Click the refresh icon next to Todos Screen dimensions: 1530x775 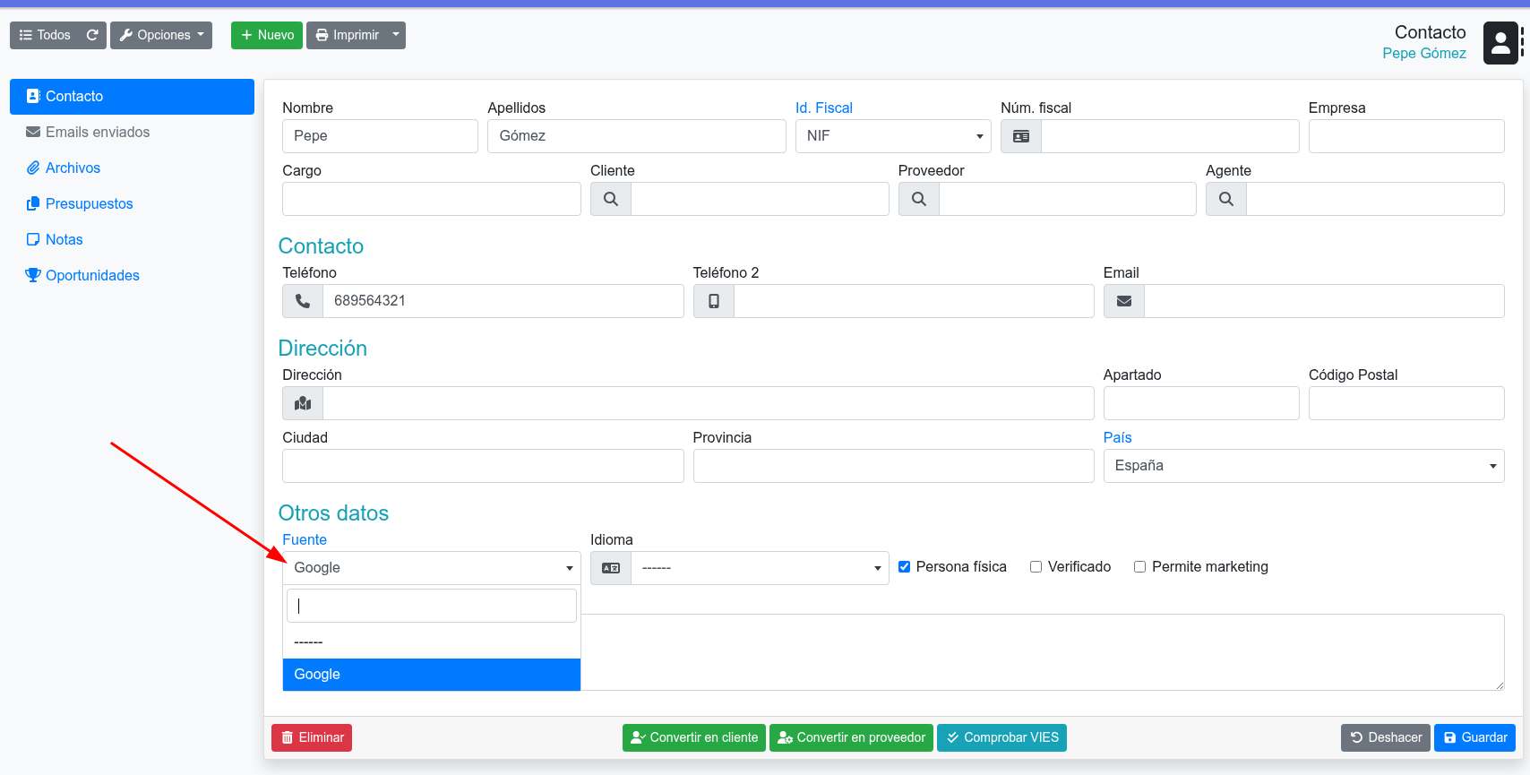click(92, 35)
